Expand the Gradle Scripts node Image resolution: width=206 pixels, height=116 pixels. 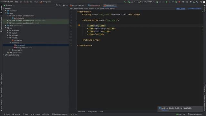[x=4, y=55]
